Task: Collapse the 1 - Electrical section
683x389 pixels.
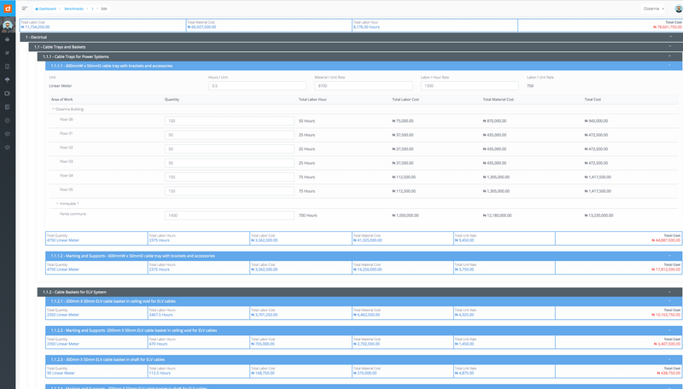Action: point(351,38)
